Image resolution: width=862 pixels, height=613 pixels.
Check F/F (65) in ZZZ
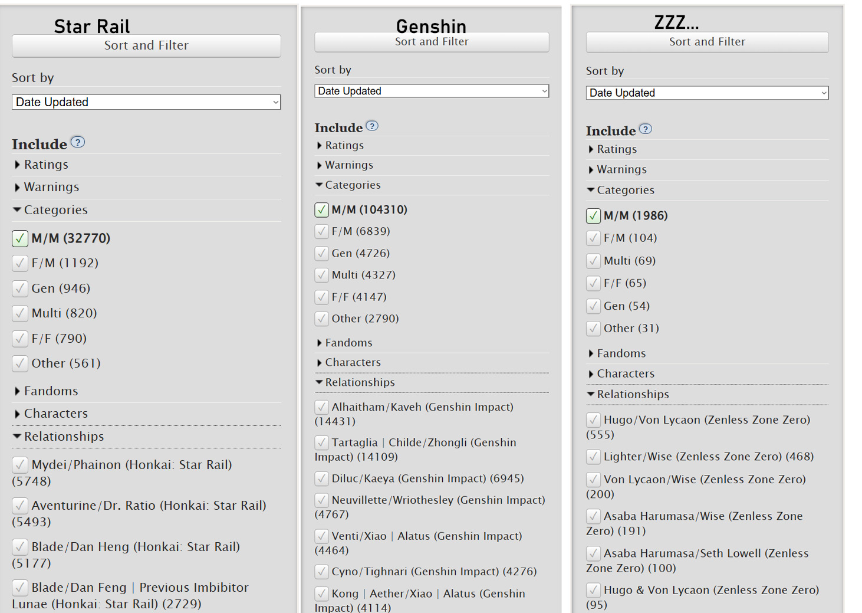[593, 284]
